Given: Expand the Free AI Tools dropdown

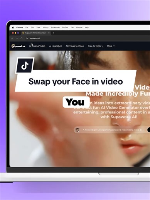Looking at the screenshot, I should (x=95, y=46).
